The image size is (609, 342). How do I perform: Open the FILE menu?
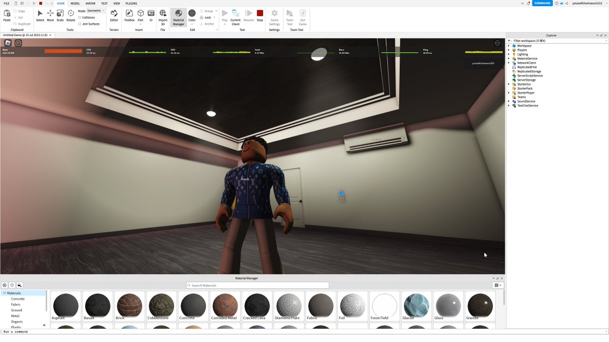point(7,3)
